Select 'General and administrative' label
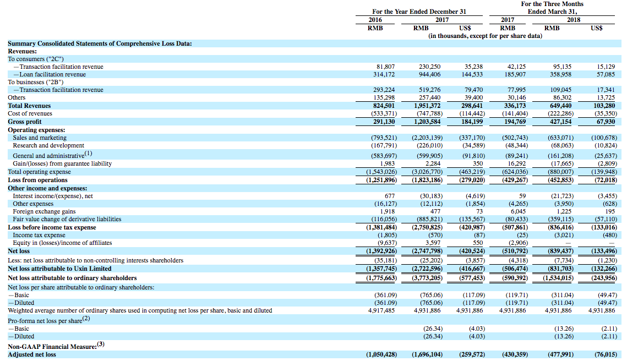This screenshot has height=361, width=627. coord(48,156)
